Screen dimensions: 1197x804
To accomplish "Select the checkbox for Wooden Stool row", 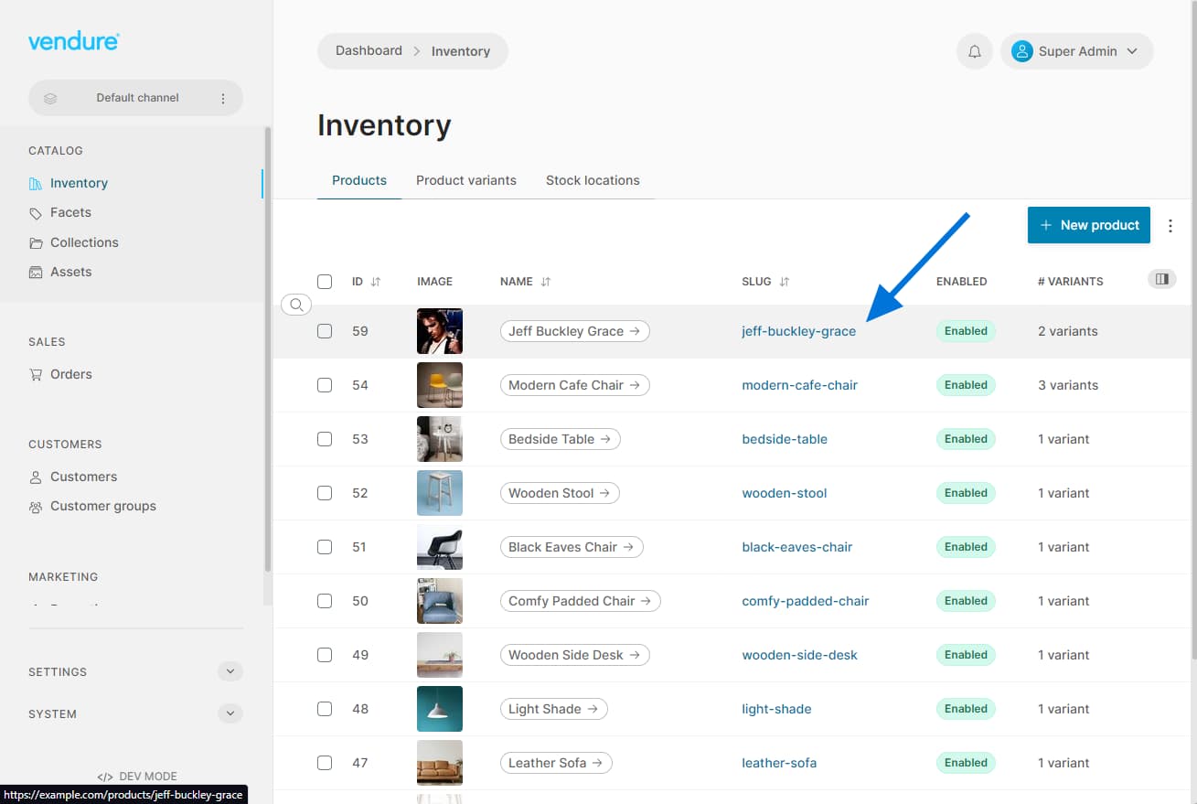I will pyautogui.click(x=325, y=493).
